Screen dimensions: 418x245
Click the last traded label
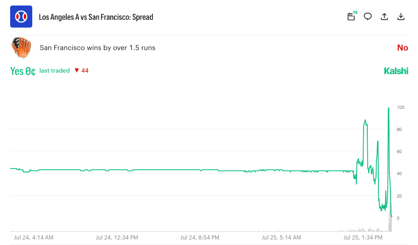55,70
